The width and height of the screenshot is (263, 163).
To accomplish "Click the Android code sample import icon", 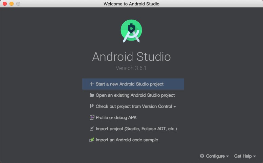I will point(91,140).
